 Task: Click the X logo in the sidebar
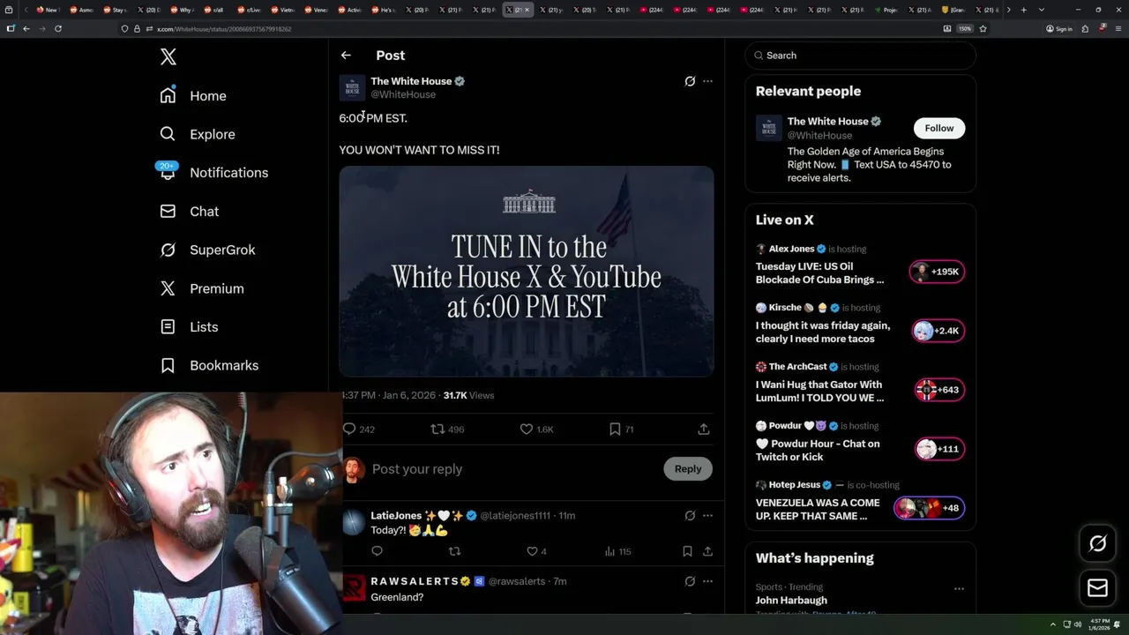click(168, 57)
